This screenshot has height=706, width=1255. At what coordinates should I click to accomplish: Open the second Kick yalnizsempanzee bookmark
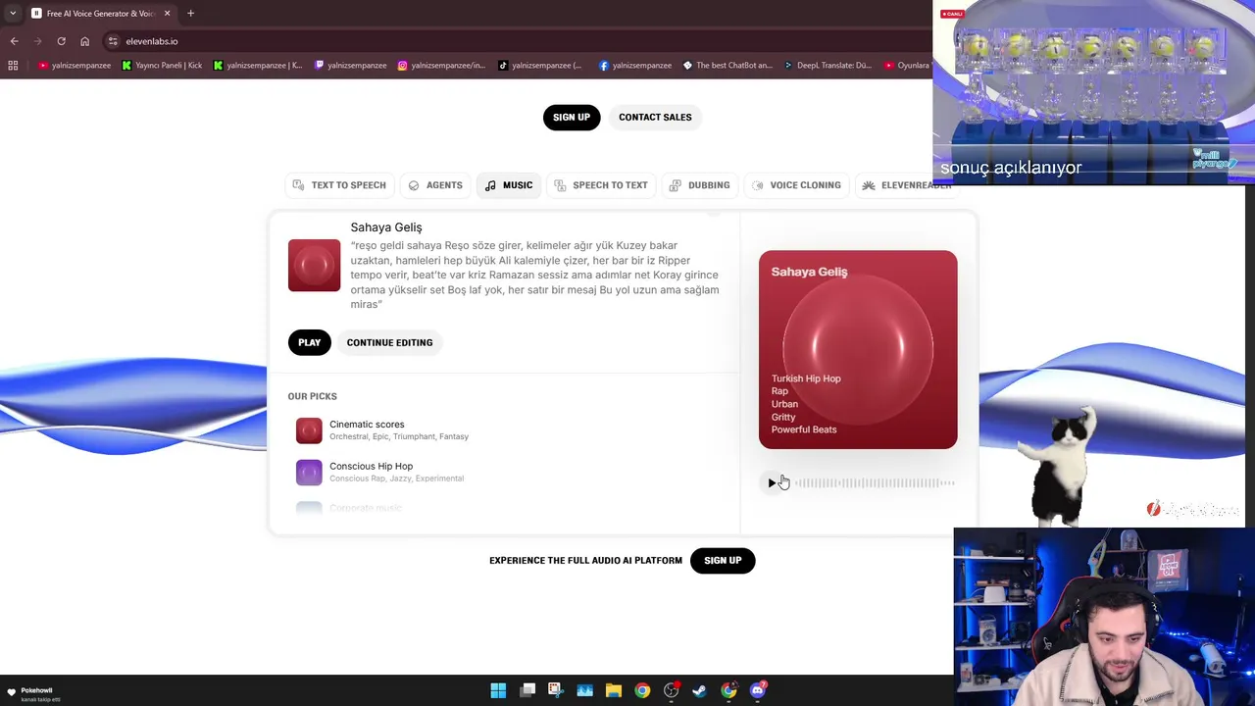click(x=258, y=66)
